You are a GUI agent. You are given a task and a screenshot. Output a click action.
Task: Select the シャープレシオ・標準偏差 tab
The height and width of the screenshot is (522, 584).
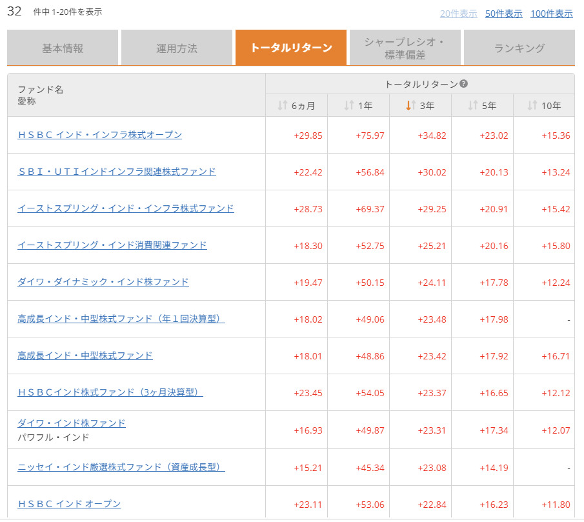[x=405, y=48]
